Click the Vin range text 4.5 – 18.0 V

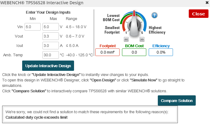pyautogui.click(x=76, y=27)
